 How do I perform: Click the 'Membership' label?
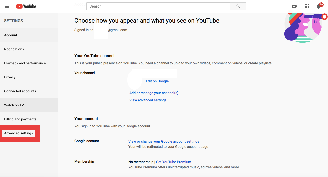(84, 161)
